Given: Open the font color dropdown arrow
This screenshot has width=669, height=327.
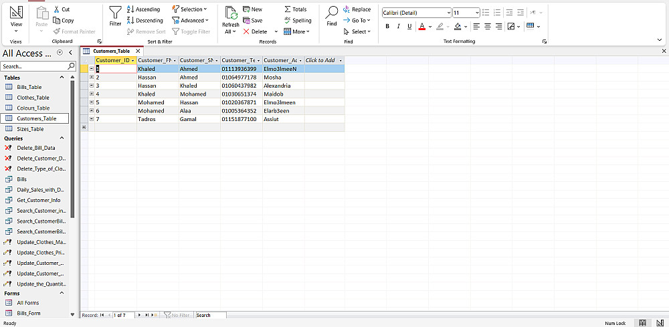Looking at the screenshot, I should (x=430, y=27).
